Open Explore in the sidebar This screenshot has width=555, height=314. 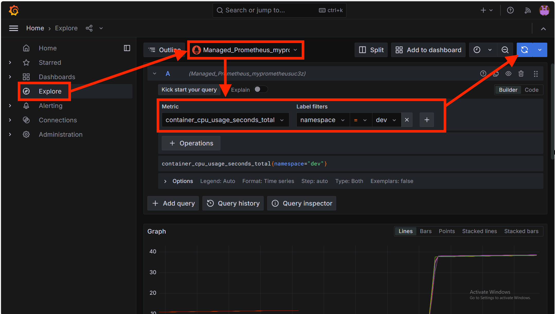point(50,91)
